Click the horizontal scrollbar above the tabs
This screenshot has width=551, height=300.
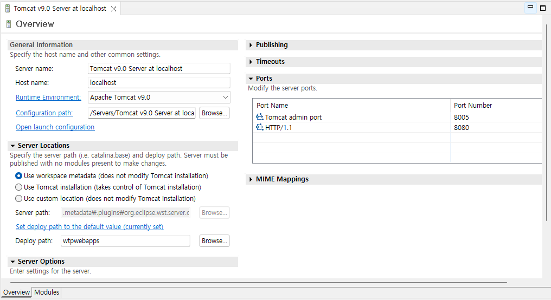258,282
